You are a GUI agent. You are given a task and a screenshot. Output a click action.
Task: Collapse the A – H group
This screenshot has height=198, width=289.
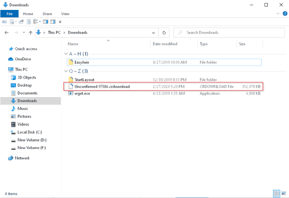[x=66, y=54]
